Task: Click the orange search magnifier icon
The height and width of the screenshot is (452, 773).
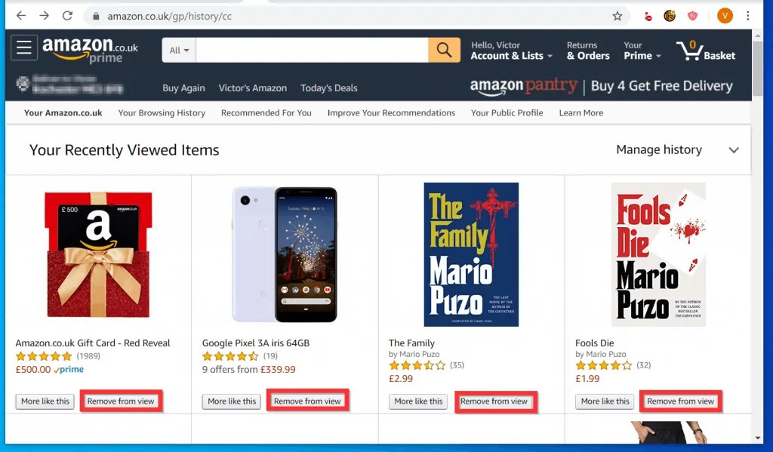Action: [444, 48]
